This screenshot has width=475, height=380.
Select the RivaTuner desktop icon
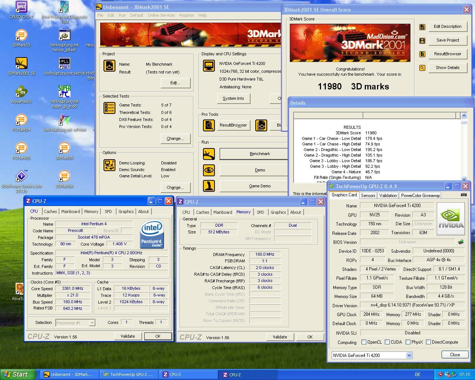pos(19,289)
